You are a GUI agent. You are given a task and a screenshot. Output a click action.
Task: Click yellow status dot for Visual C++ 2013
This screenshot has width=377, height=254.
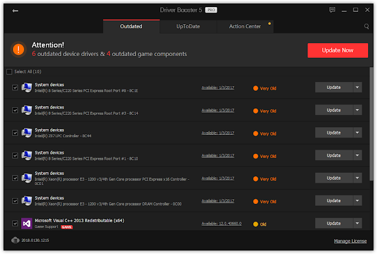[x=256, y=224]
